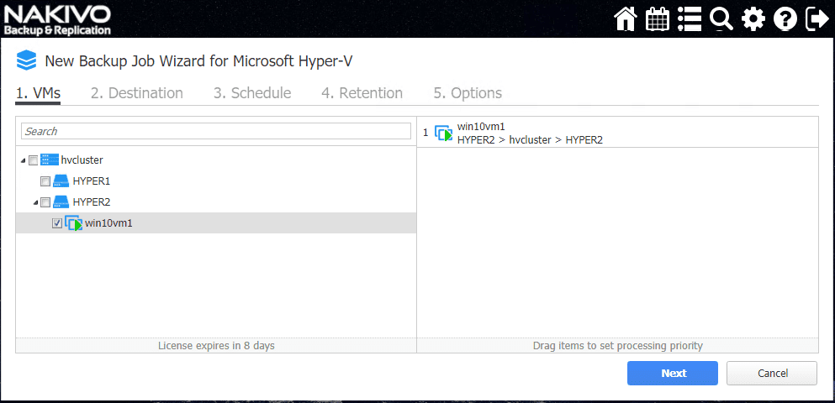Click the win10vm1 VM icon in tree
The width and height of the screenshot is (835, 403).
pyautogui.click(x=73, y=223)
